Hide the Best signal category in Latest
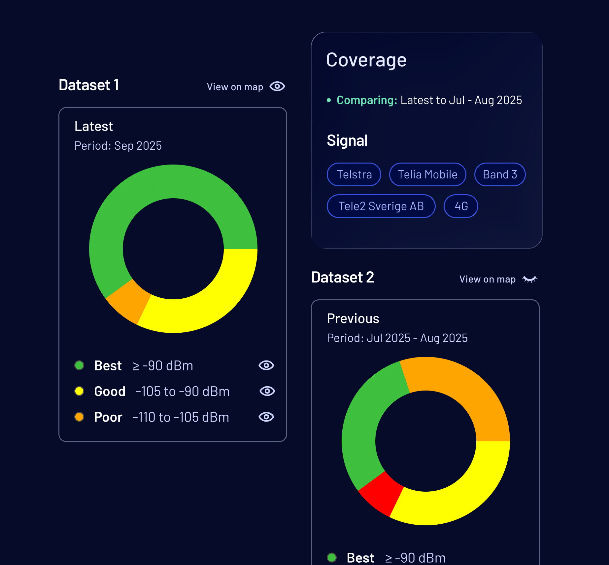The width and height of the screenshot is (609, 565). point(266,365)
